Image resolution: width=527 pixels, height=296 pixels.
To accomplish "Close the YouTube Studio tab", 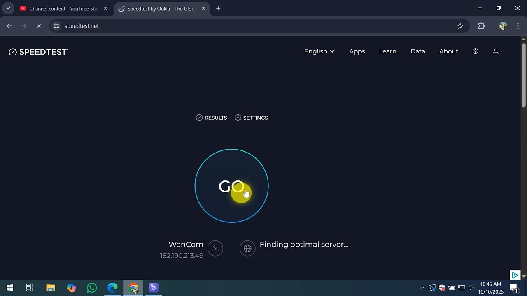I will (105, 8).
